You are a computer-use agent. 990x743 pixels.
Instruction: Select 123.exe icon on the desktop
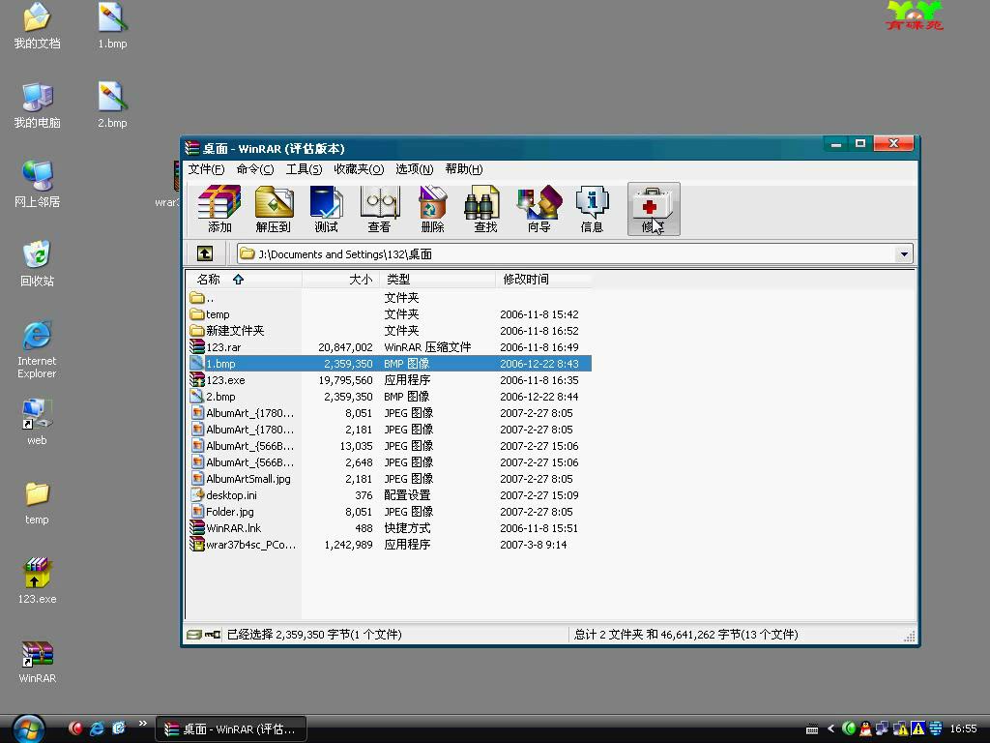pyautogui.click(x=38, y=580)
